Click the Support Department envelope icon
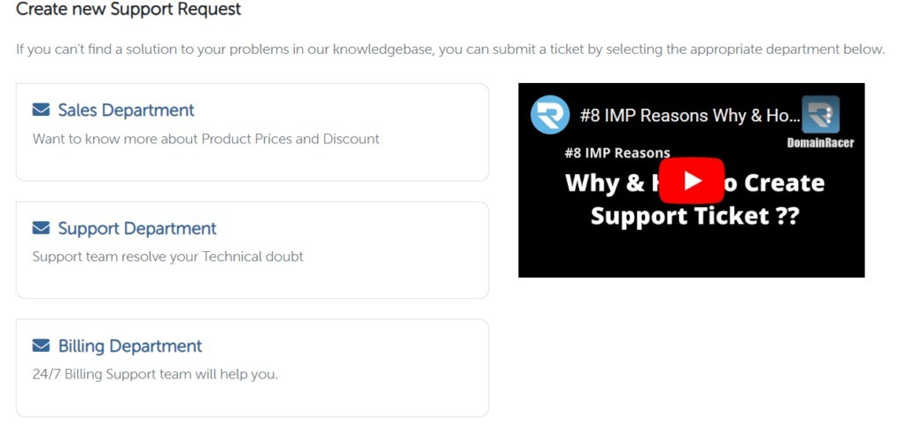This screenshot has height=428, width=899. point(41,228)
